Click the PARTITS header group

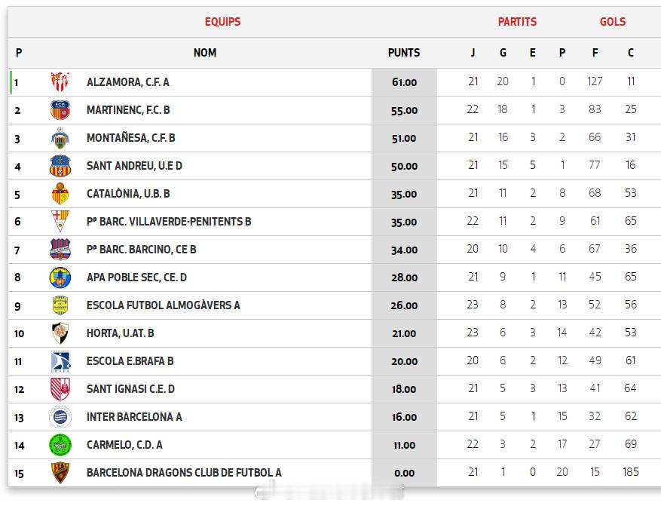click(517, 22)
